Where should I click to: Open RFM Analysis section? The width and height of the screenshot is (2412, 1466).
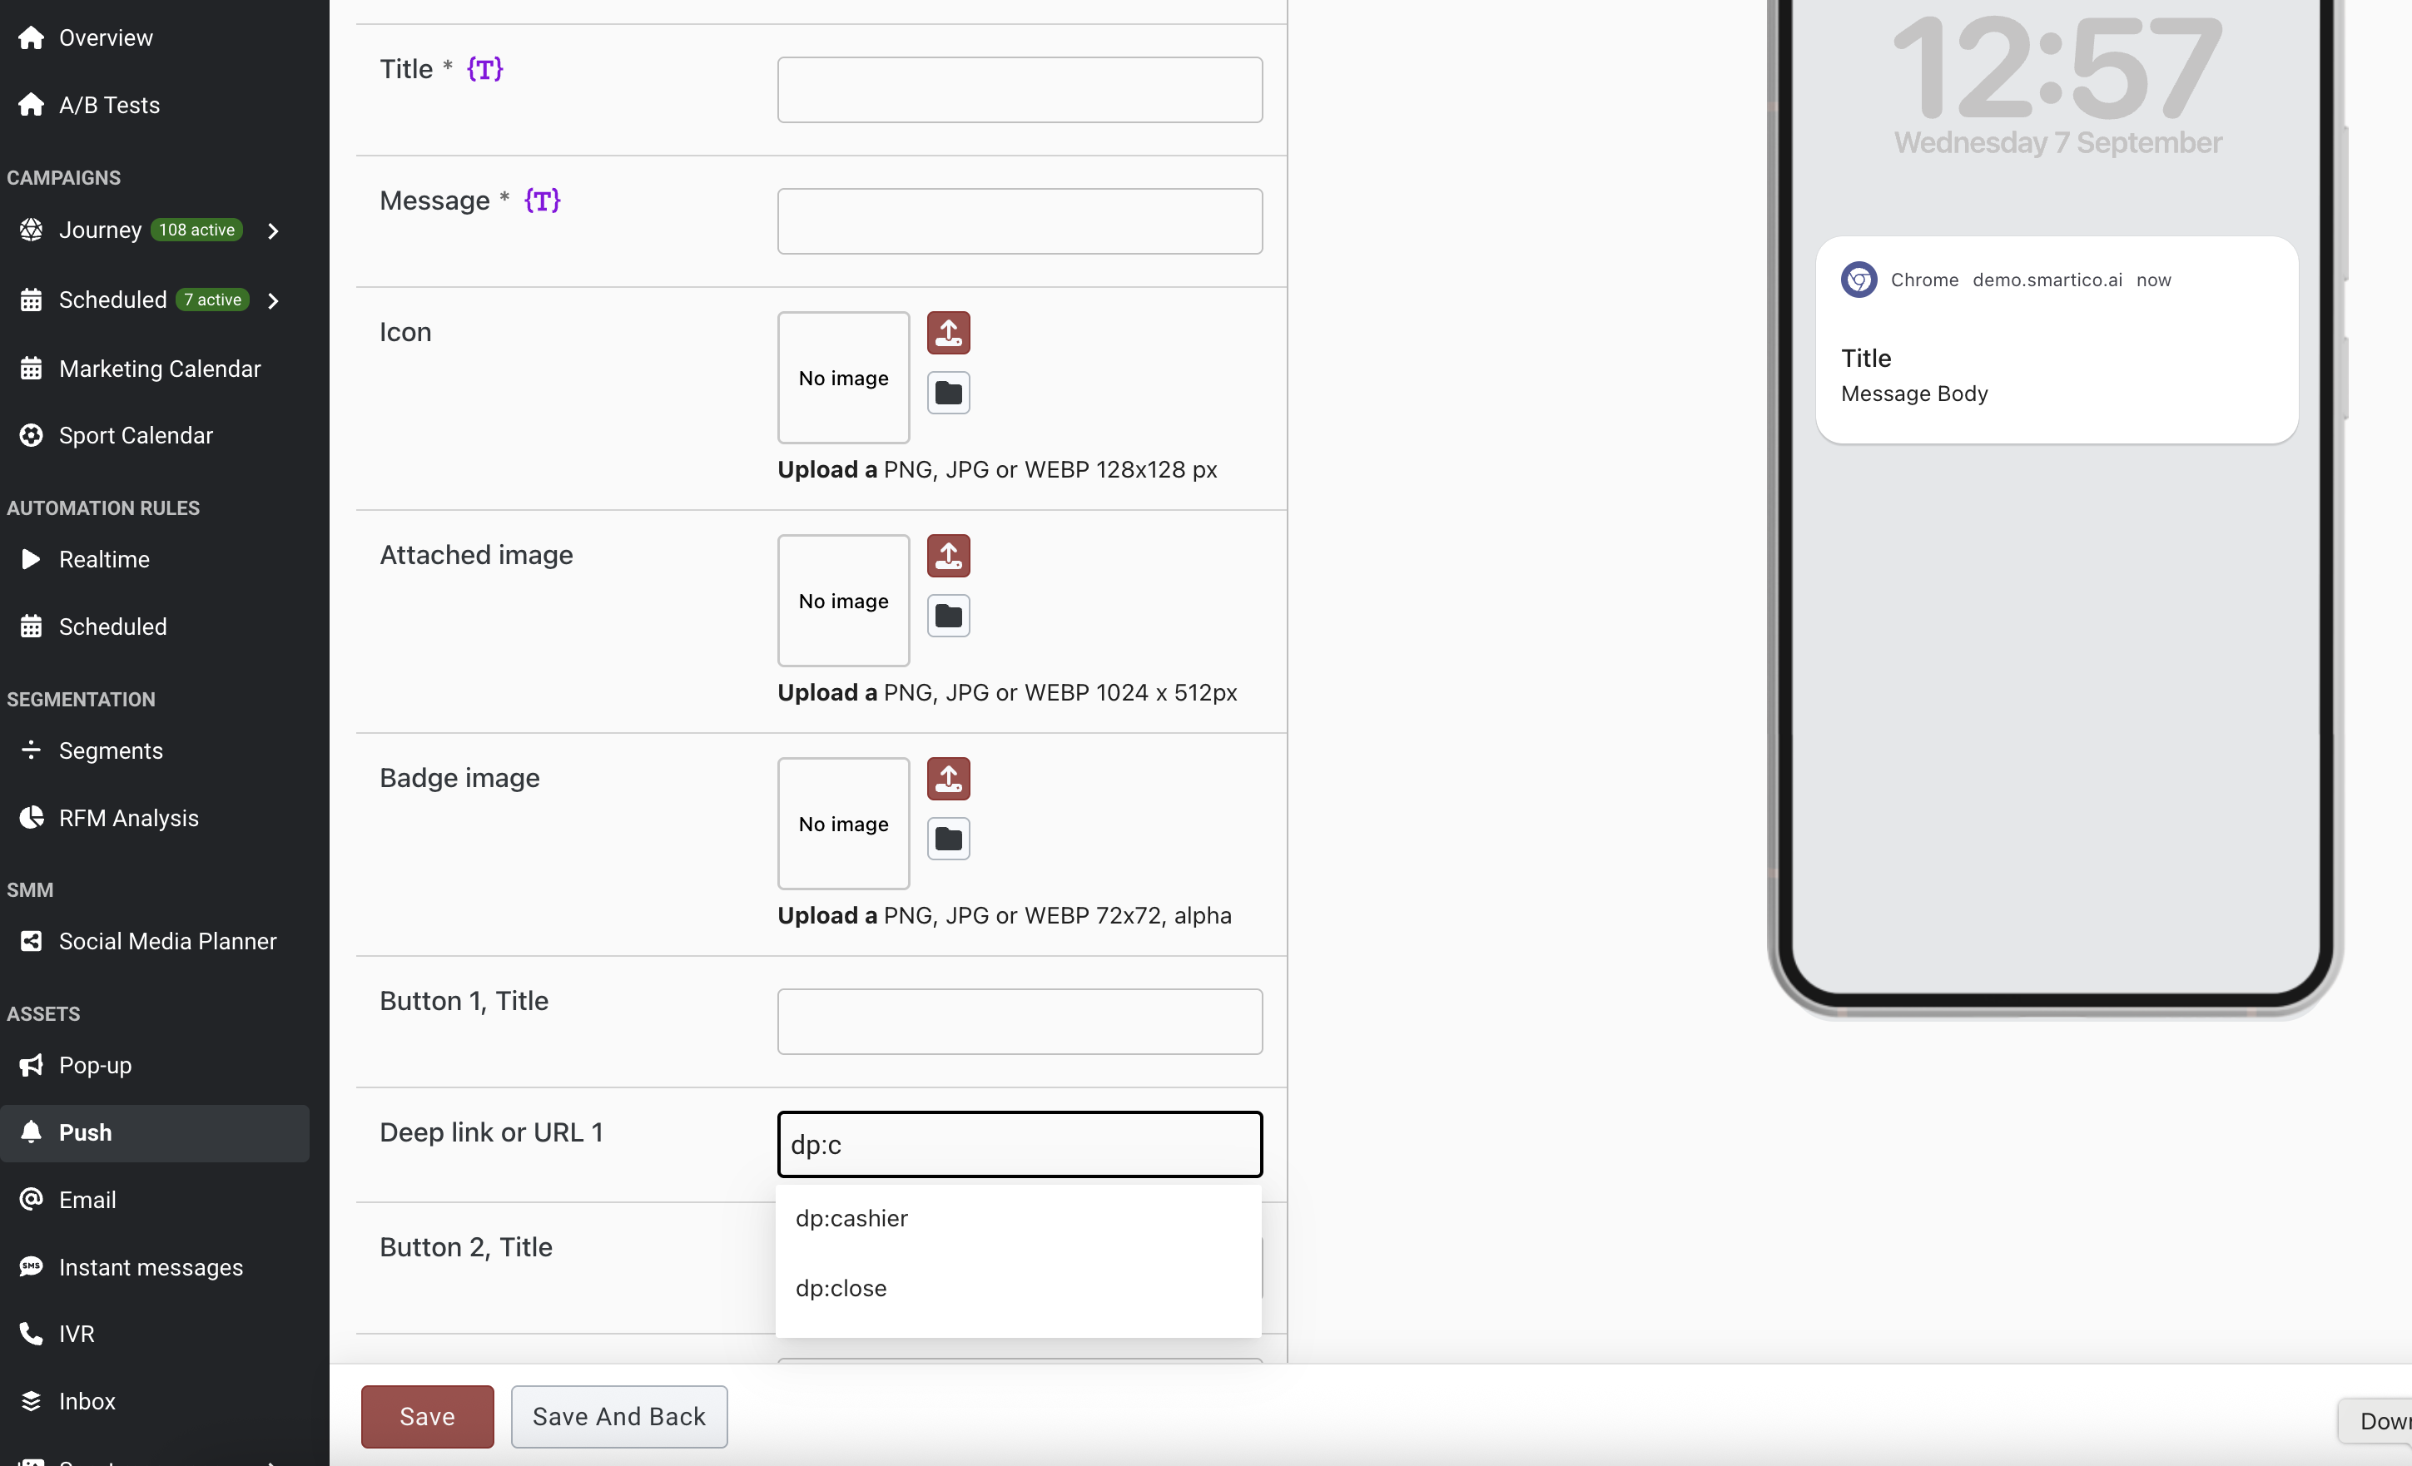point(128,818)
